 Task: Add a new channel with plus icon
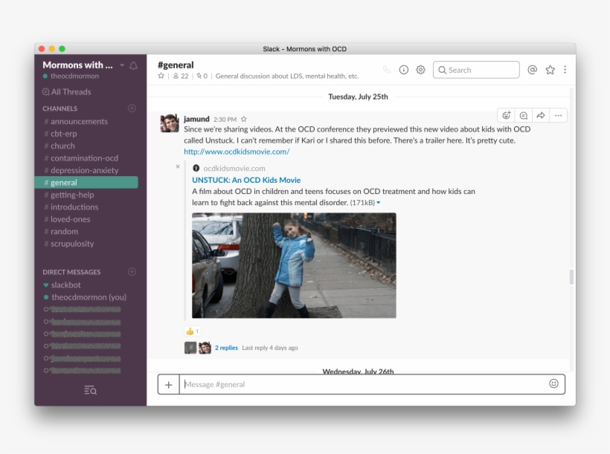point(132,108)
